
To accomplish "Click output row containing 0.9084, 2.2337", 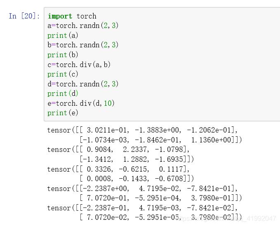I will tap(119, 149).
